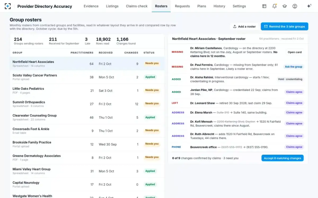This screenshot has height=198, width=318.
Task: Click Claims agree for Dr. Leonard Shaw
Action: tap(294, 103)
